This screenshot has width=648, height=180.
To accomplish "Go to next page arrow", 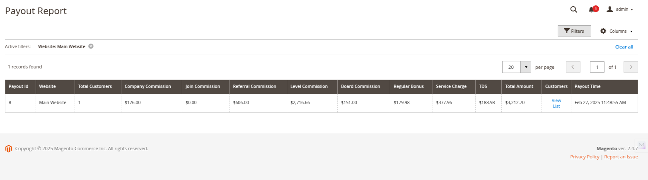I will pos(631,67).
